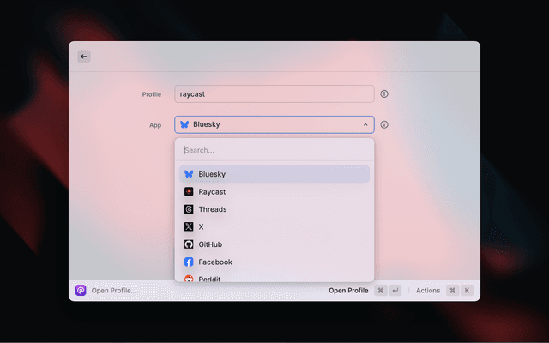Click the info icon beside App dropdown

pyautogui.click(x=384, y=124)
